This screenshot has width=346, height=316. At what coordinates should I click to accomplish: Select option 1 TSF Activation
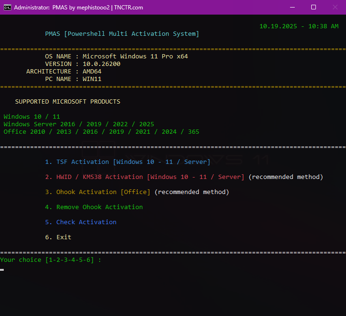click(127, 162)
